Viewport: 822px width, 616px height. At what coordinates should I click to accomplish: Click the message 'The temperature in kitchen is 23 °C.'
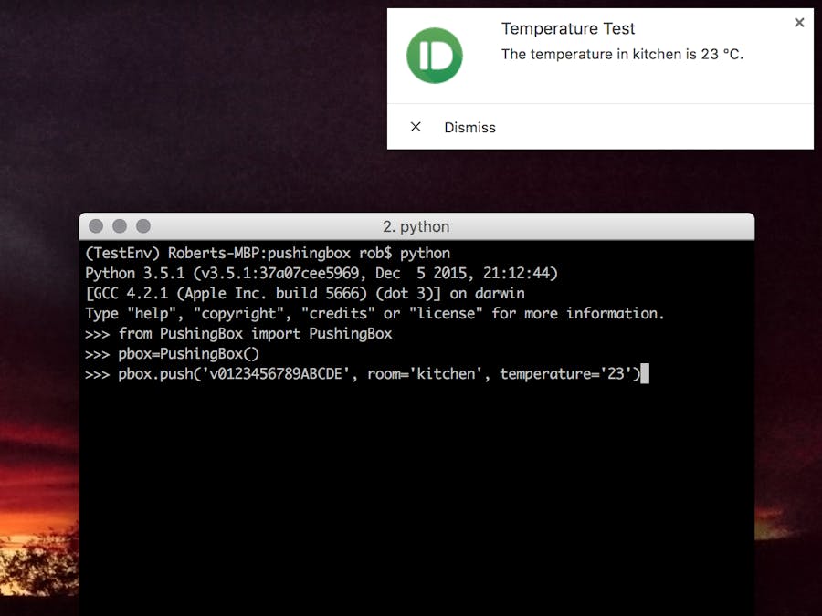click(622, 54)
